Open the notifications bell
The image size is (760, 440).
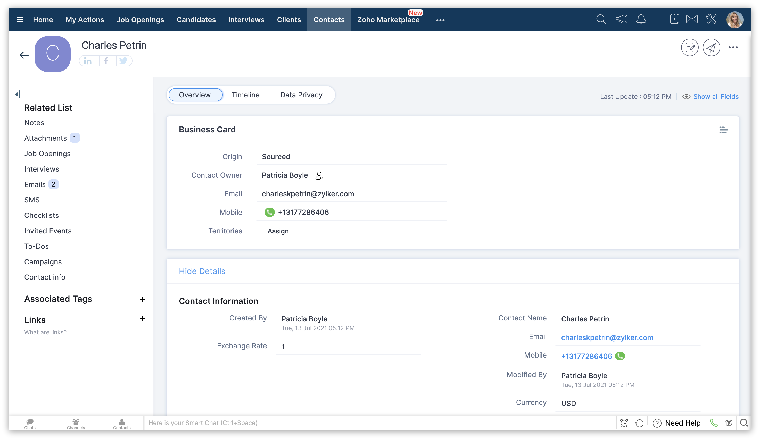(x=641, y=20)
